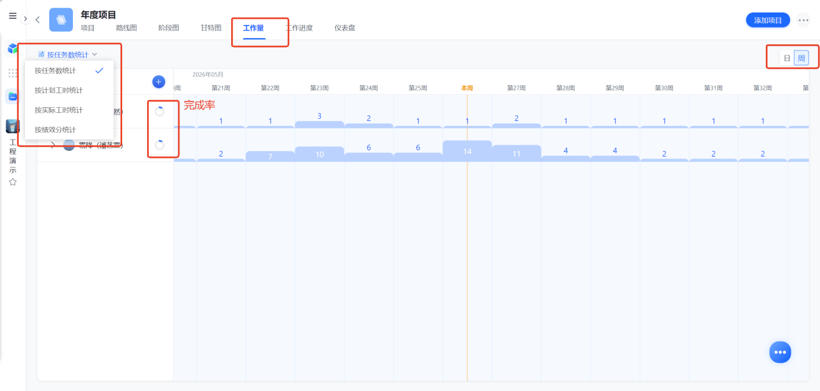Expand the sidebar with the small chevron
Image resolution: width=820 pixels, height=391 pixels.
(26, 19)
